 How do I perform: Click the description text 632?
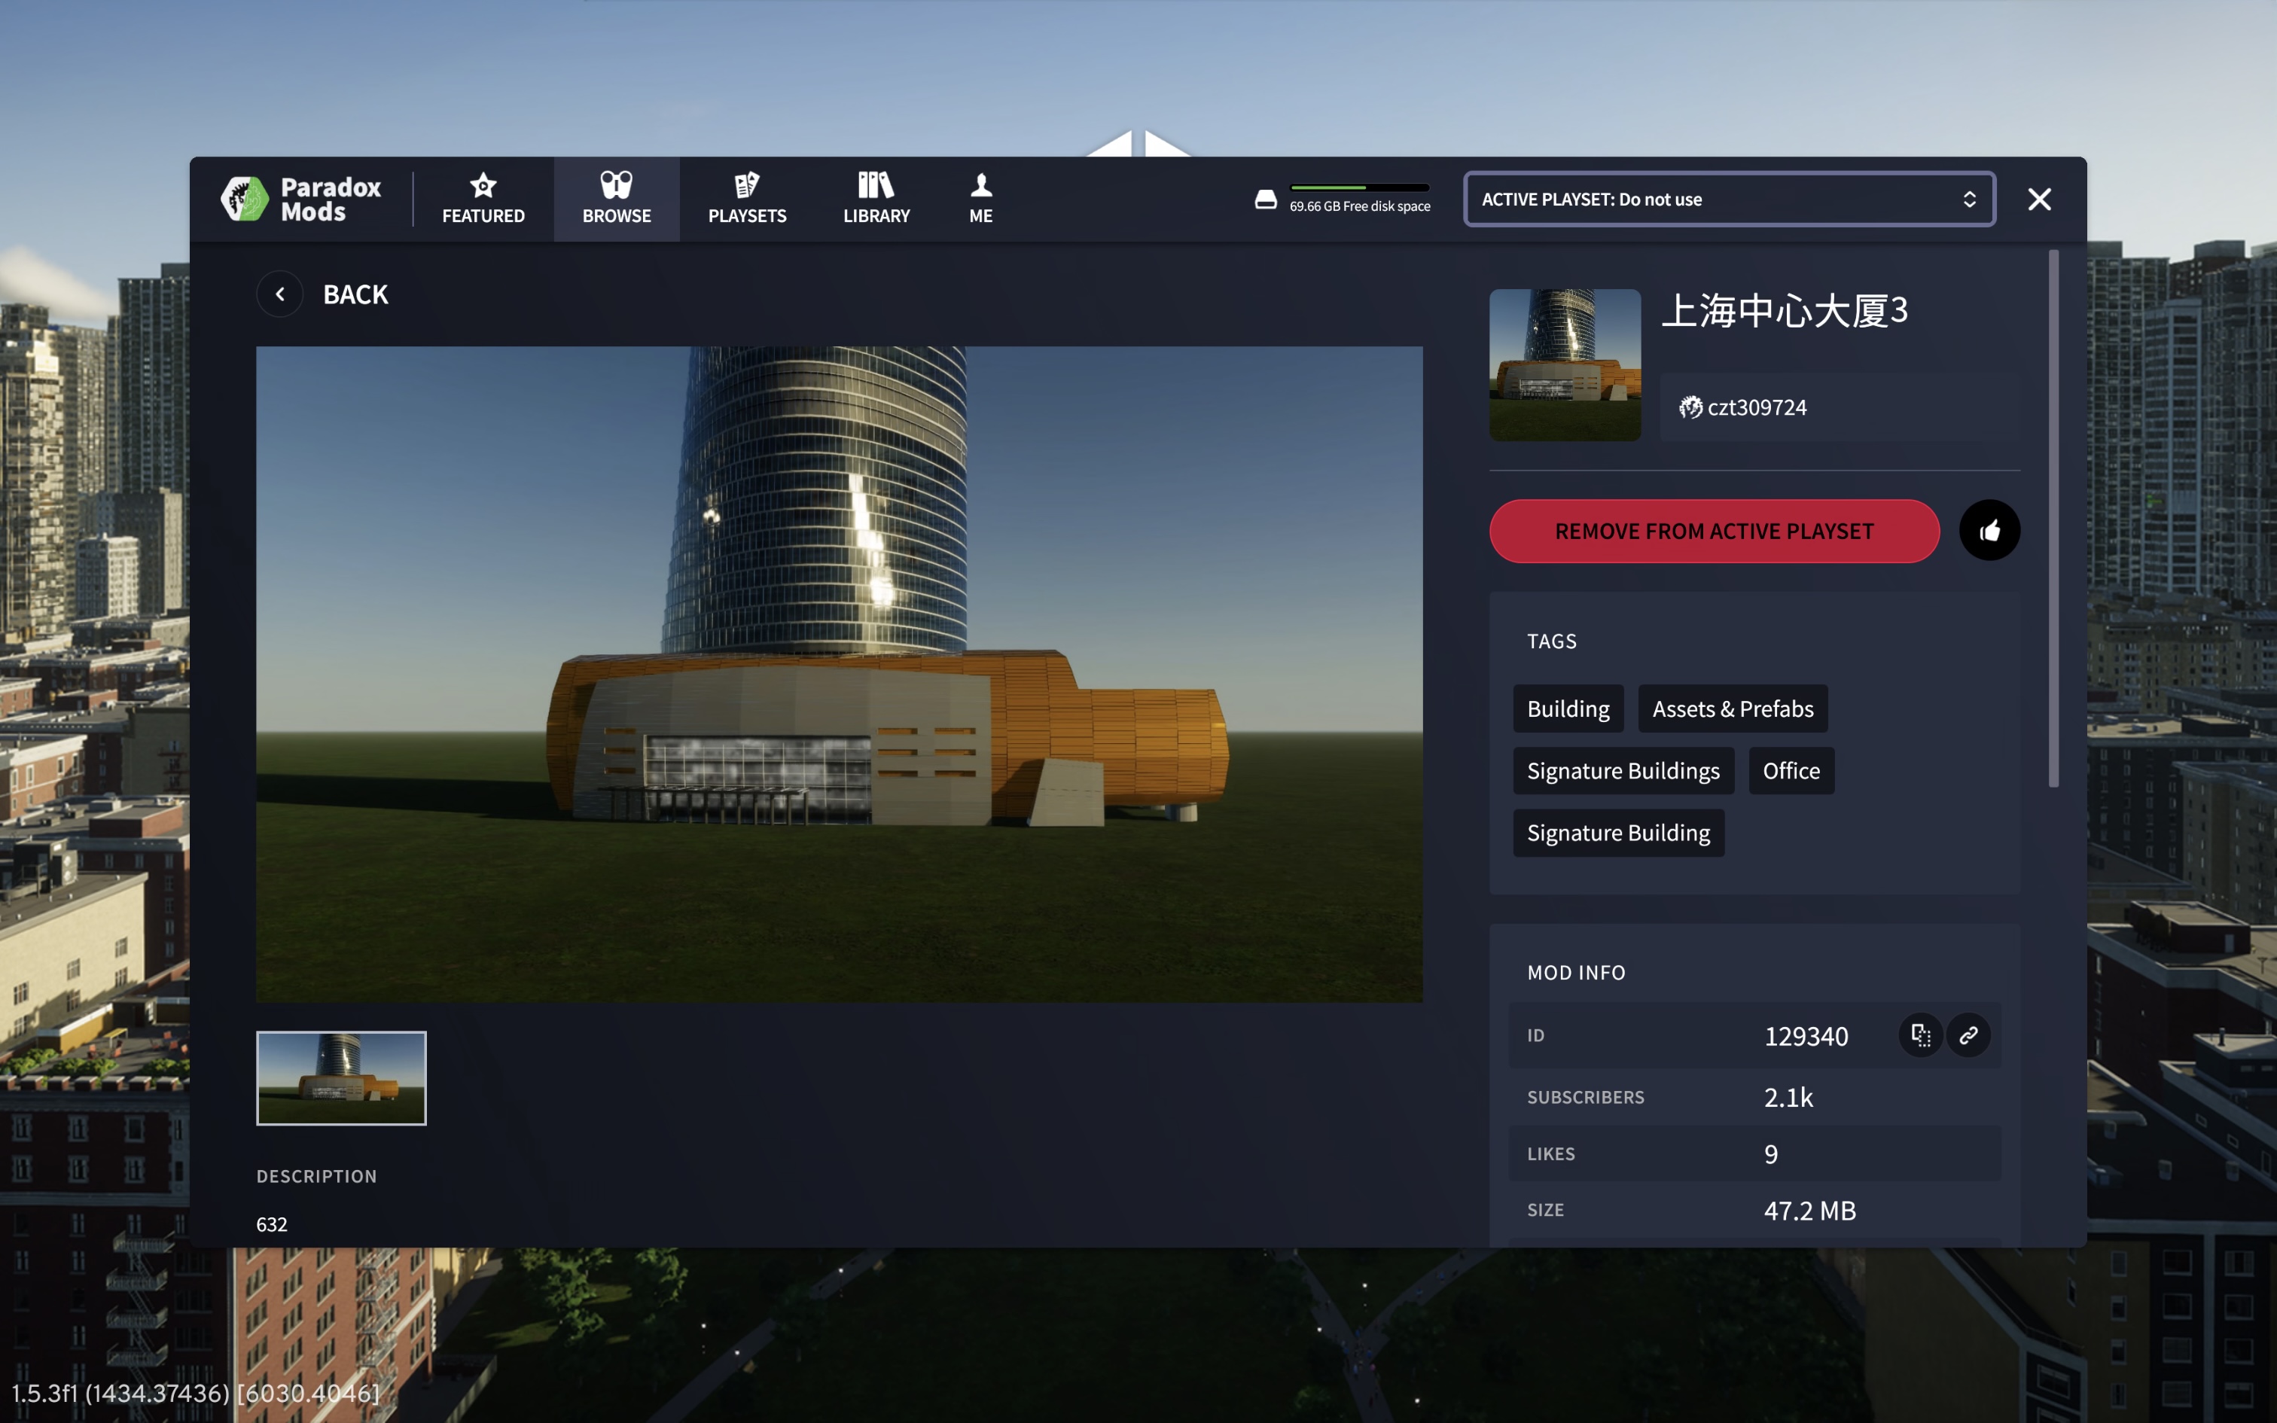(x=271, y=1224)
